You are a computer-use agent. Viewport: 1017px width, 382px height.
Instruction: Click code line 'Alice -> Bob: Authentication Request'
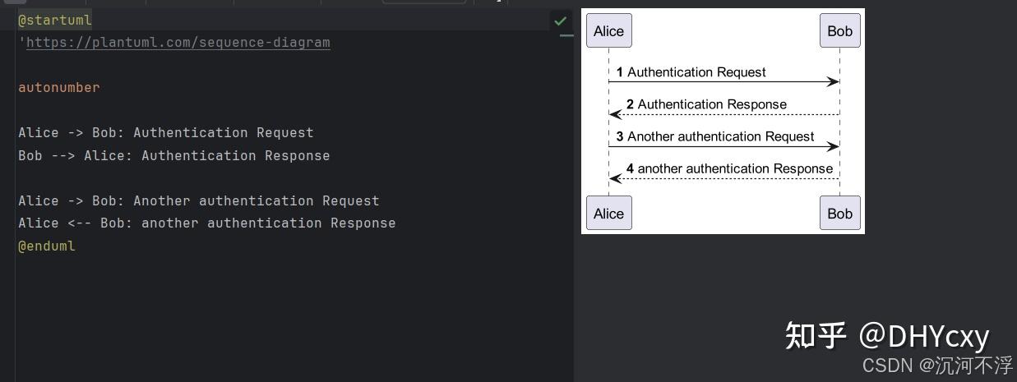click(166, 133)
